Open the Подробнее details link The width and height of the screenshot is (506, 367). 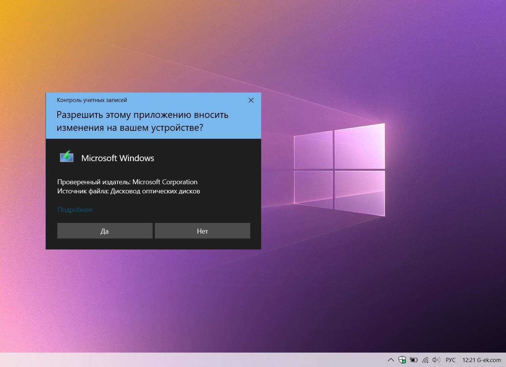coord(74,210)
